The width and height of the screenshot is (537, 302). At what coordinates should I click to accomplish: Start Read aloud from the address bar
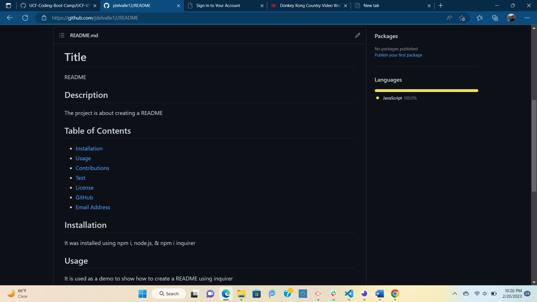click(449, 18)
